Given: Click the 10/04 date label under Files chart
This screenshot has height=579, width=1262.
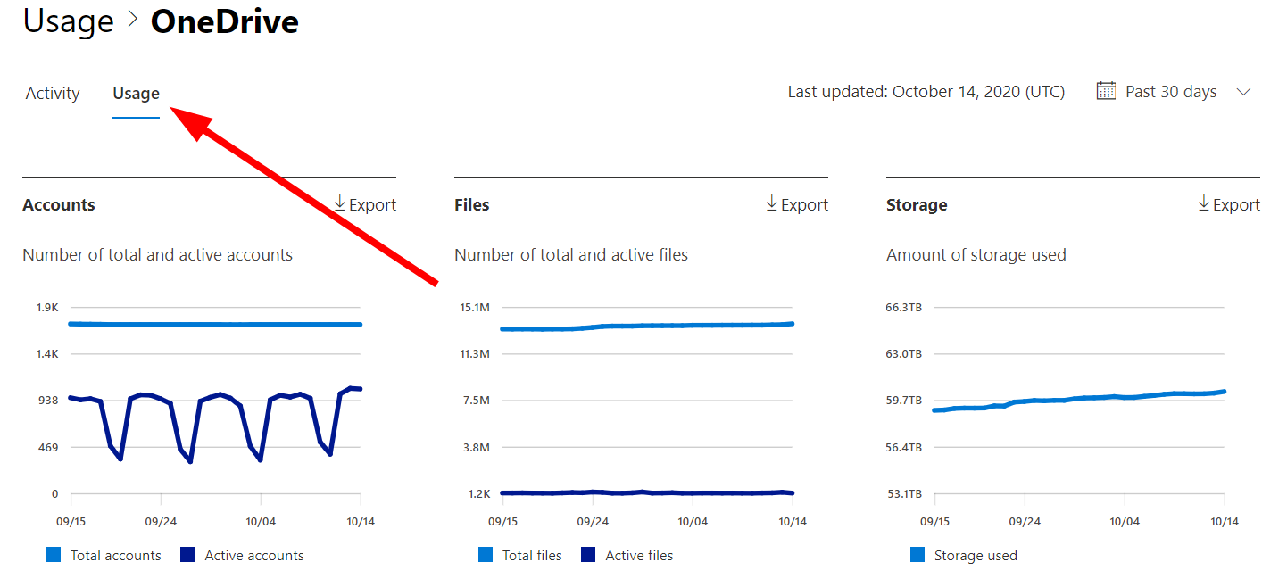Looking at the screenshot, I should coord(693,522).
